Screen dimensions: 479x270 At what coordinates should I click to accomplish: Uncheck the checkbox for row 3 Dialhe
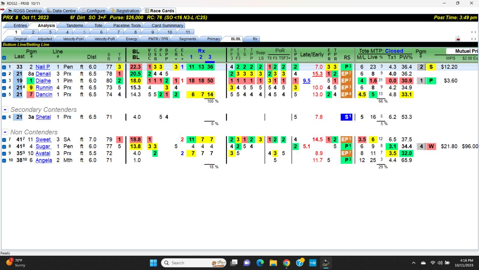click(4, 81)
